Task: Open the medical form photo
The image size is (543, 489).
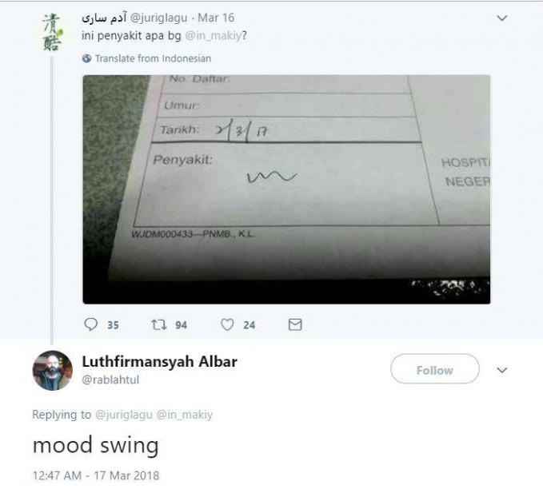Action: coord(286,189)
